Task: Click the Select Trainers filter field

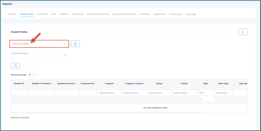Action: [x=184, y=93]
